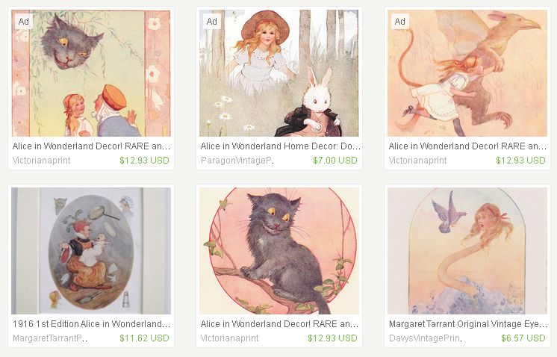Visit the ParagonVintageP shop link

coord(237,161)
